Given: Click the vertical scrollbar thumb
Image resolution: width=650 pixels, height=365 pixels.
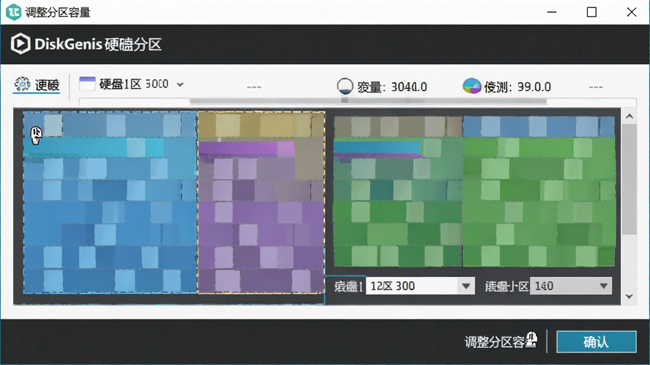Looking at the screenshot, I should 629,179.
